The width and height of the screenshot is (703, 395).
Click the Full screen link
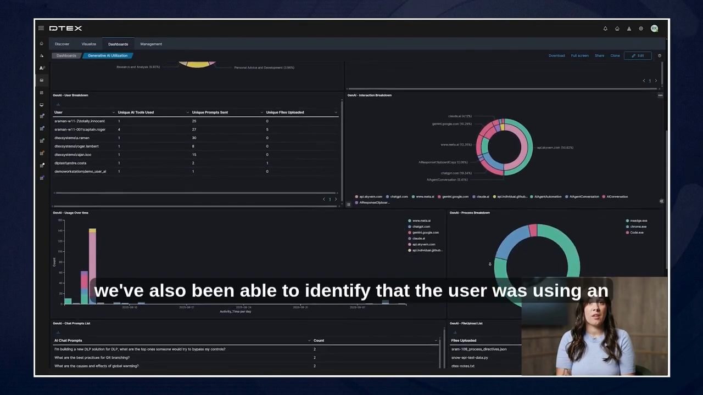(x=579, y=55)
